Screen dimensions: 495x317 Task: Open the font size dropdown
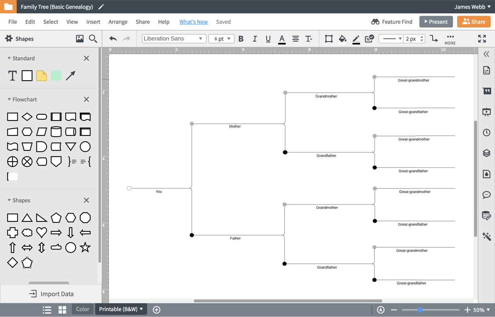tap(221, 39)
